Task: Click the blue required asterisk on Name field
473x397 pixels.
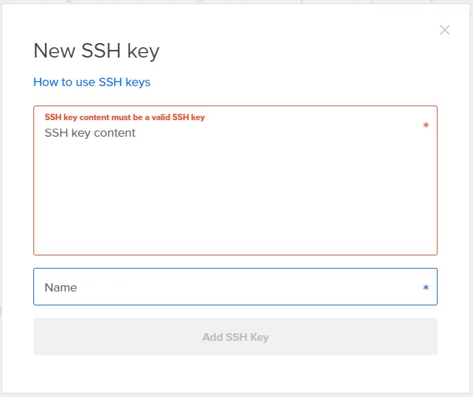Action: 426,288
